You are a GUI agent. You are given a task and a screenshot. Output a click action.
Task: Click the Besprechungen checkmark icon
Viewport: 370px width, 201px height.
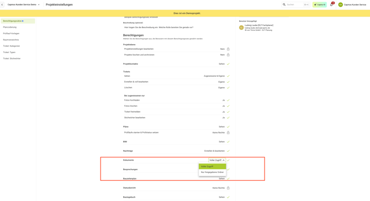coord(228,170)
